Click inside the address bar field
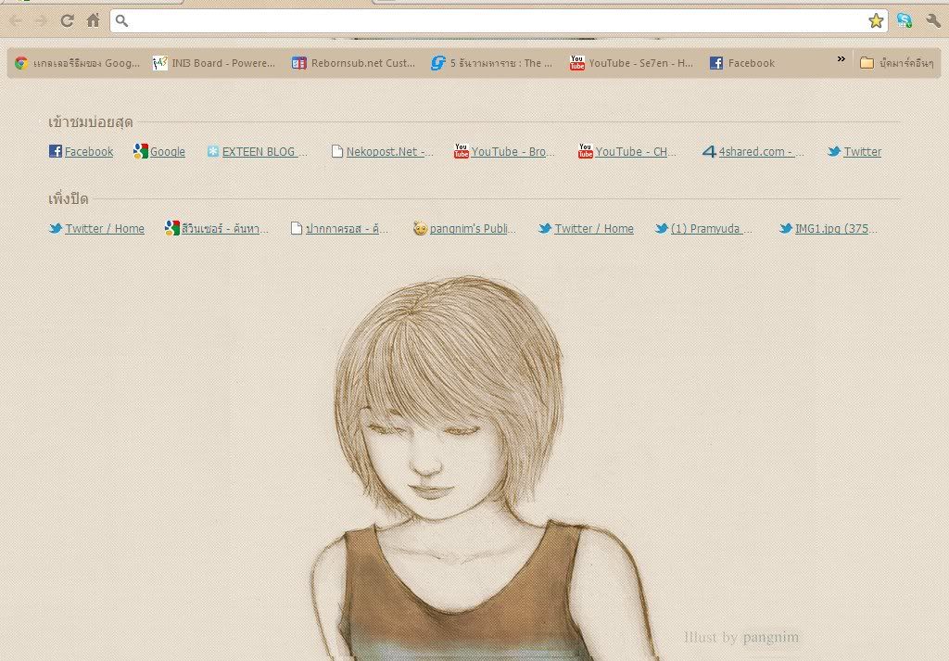 pyautogui.click(x=491, y=20)
